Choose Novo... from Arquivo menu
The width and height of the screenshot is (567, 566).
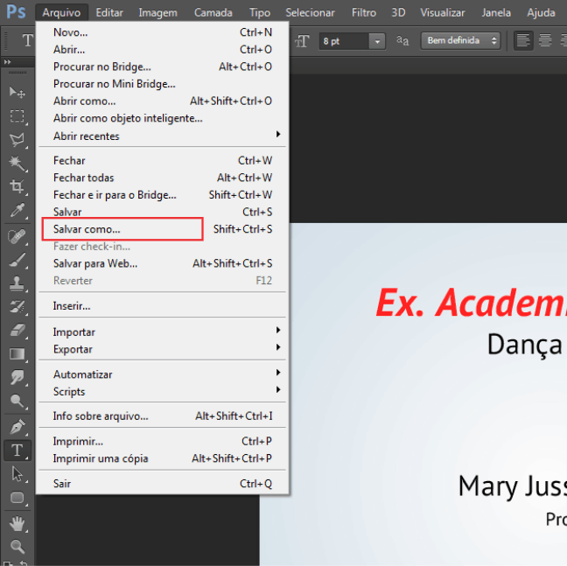pyautogui.click(x=162, y=32)
